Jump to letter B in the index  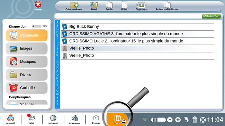tap(57, 26)
